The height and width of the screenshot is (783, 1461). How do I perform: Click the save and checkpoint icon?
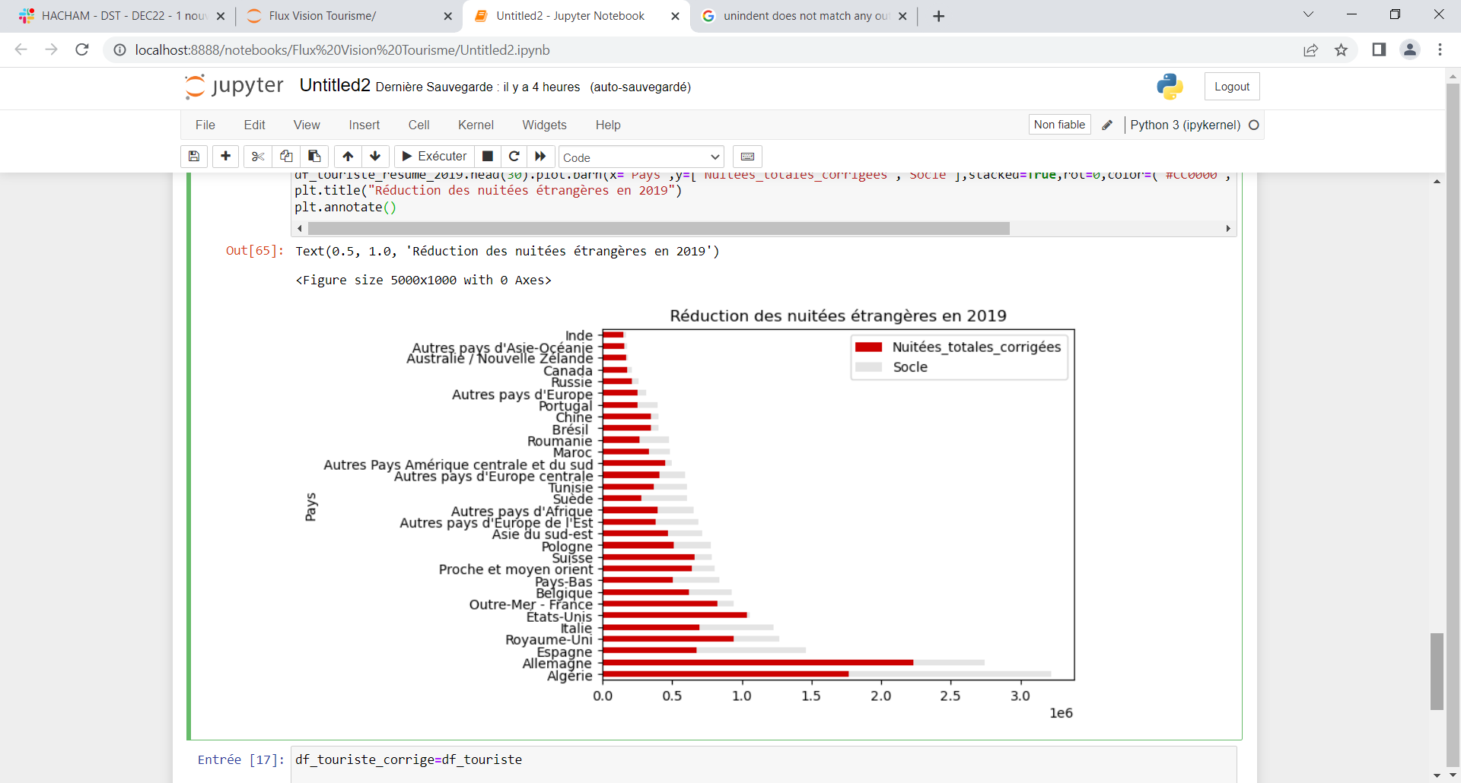click(194, 157)
